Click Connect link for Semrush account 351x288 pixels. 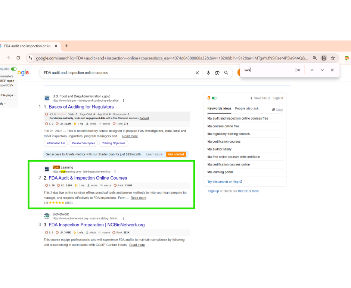(x=144, y=118)
